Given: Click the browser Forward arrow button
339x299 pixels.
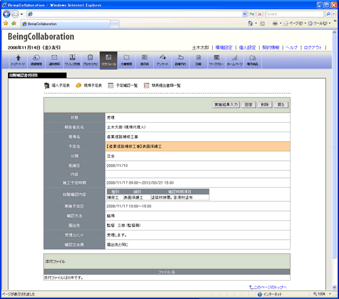Looking at the screenshot, I should coord(15,14).
